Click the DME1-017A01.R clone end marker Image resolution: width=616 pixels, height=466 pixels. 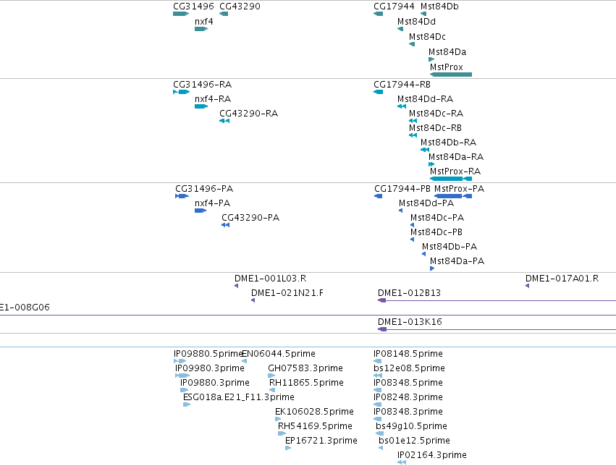[528, 286]
